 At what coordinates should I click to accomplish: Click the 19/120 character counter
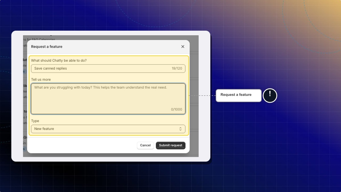click(177, 69)
